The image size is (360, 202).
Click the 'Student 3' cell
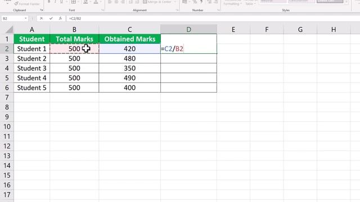pyautogui.click(x=31, y=68)
